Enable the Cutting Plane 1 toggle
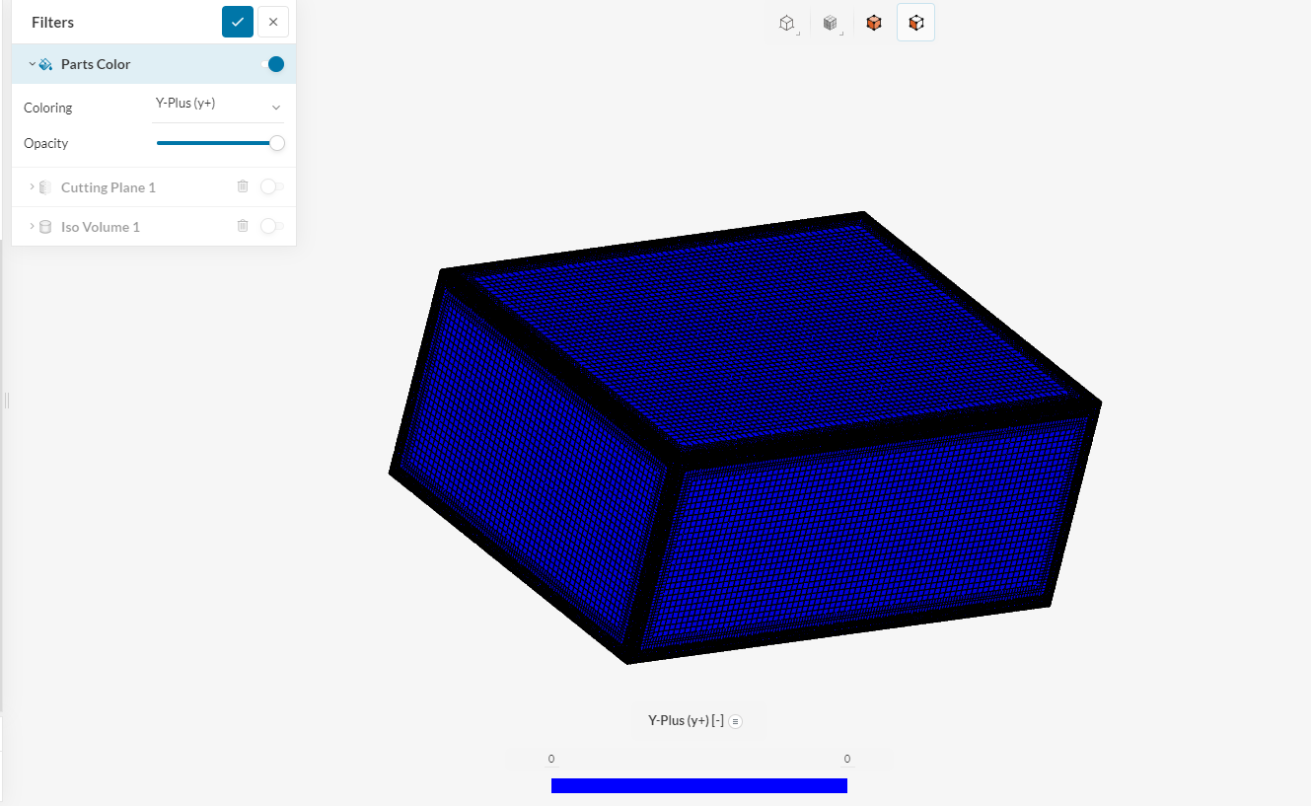The height and width of the screenshot is (806, 1311). click(271, 186)
